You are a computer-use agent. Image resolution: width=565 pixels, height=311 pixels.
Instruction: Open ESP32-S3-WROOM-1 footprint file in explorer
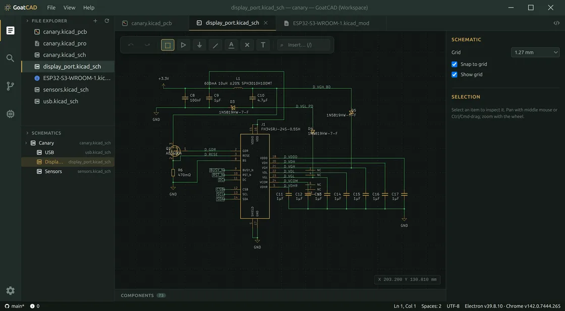pyautogui.click(x=68, y=78)
